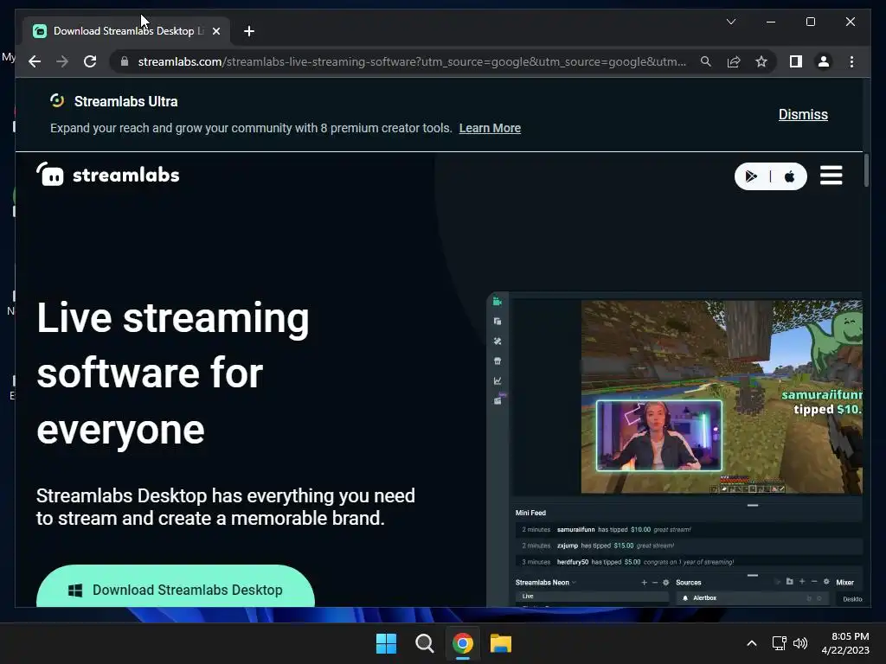This screenshot has height=664, width=886.
Task: Click the themes tools icon in the preview sidebar
Action: tap(498, 341)
